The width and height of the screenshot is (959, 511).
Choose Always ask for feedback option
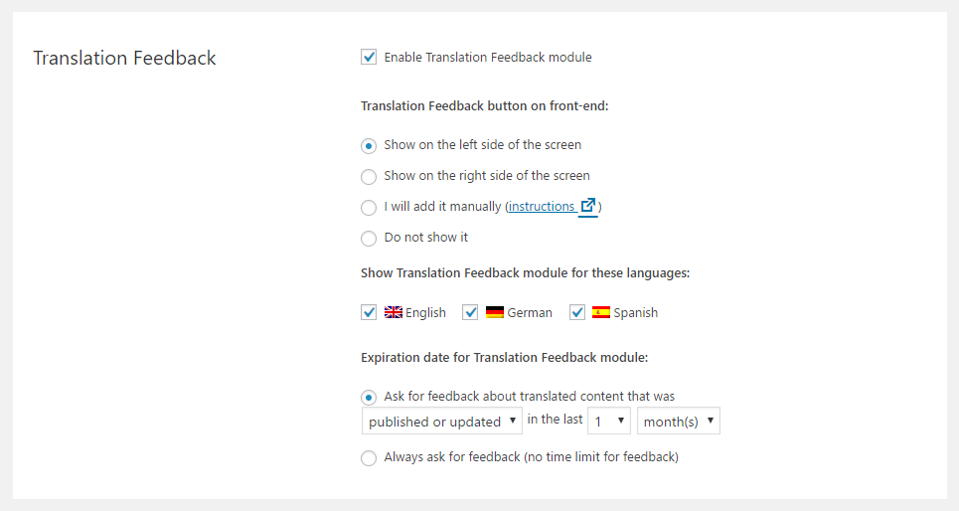(x=368, y=457)
